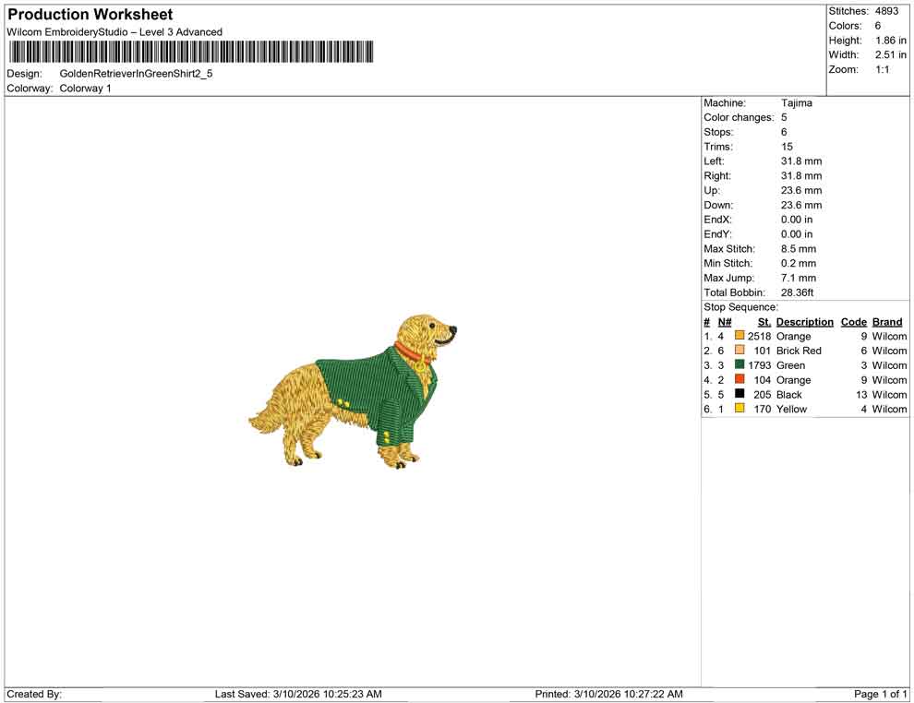Select the Zoom 1:1 field

coord(884,69)
